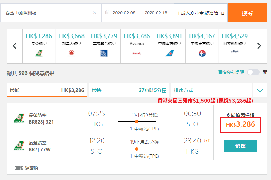Click flight number BR828| 321
The height and width of the screenshot is (180, 271).
coord(41,122)
